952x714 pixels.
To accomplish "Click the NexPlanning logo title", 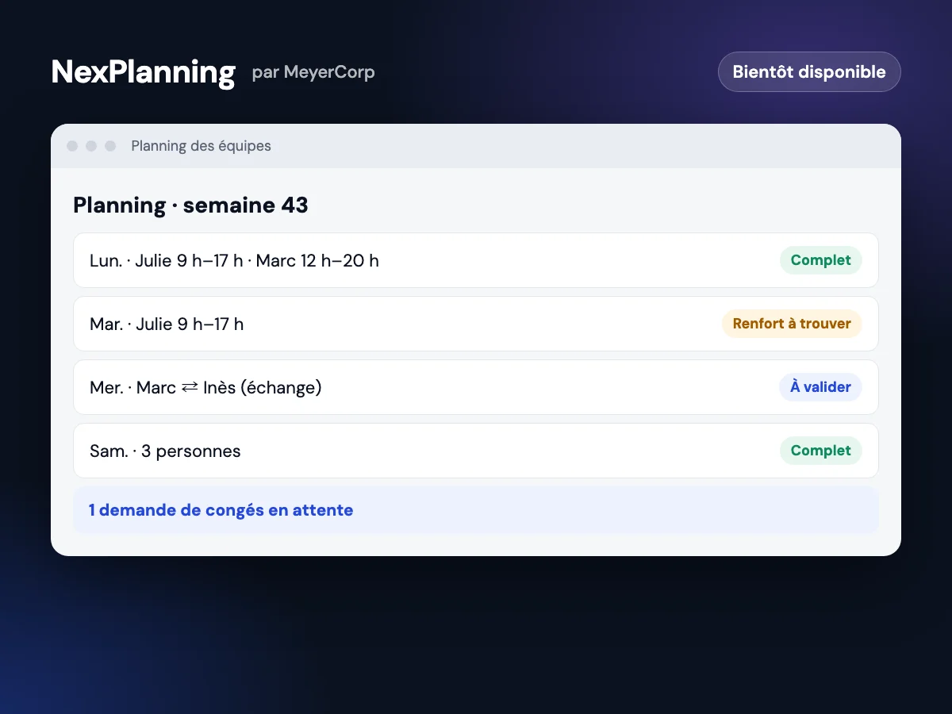I will [x=144, y=72].
